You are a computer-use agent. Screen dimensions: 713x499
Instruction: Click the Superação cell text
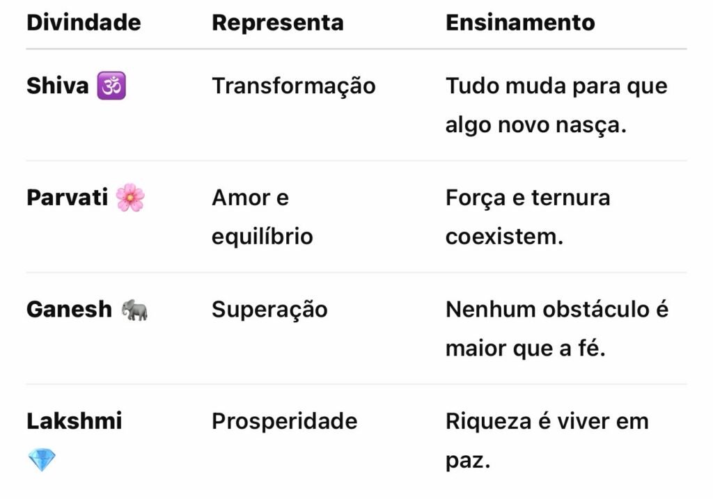[x=269, y=310]
